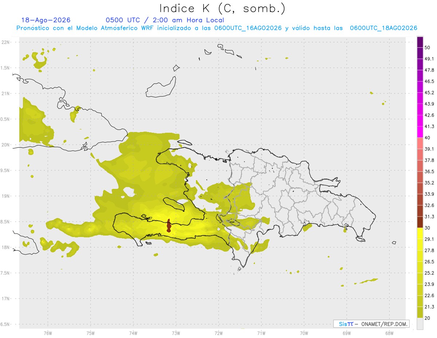Click the "69W" longitude axis label
This screenshot has width=437, height=338.
point(347,333)
